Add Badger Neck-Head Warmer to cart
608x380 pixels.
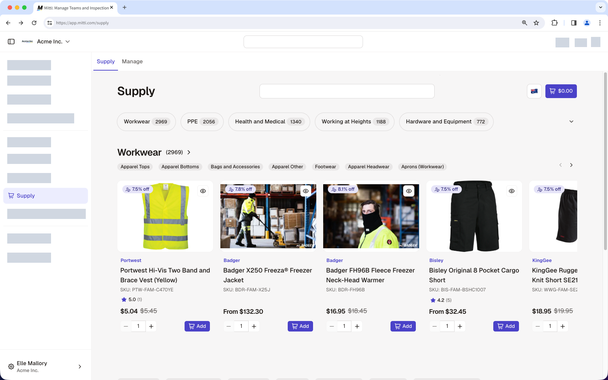tap(403, 326)
